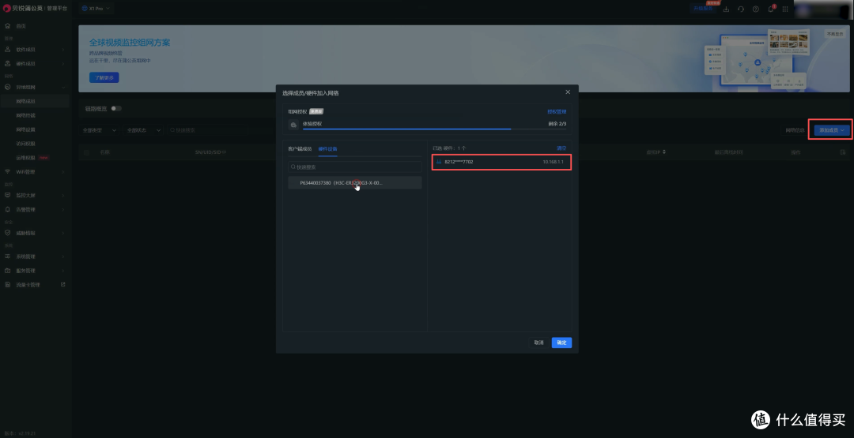The height and width of the screenshot is (438, 854).
Task: Click the 取消 cancel button
Action: pyautogui.click(x=538, y=343)
